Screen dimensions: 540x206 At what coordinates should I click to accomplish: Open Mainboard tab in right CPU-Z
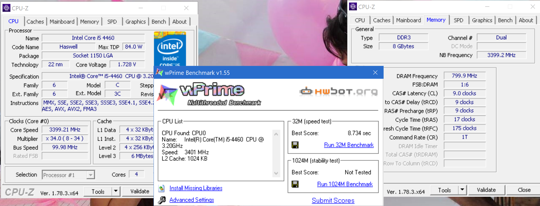(408, 20)
